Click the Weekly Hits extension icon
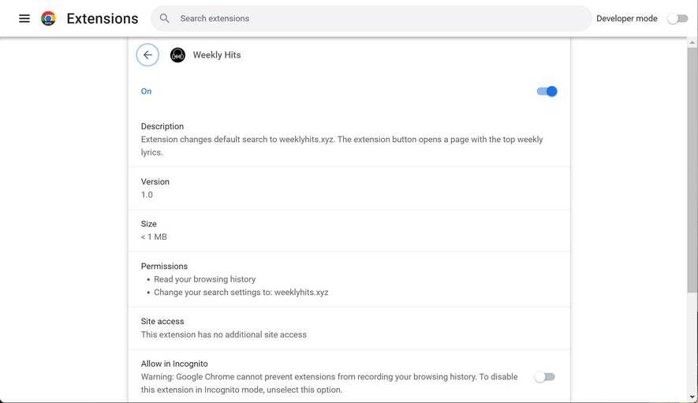 click(x=178, y=55)
